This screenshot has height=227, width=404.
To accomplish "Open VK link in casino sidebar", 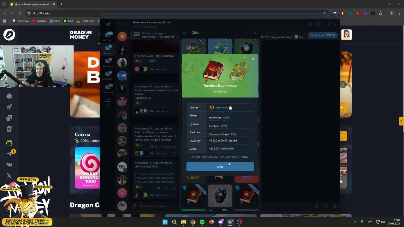I will coord(9,165).
